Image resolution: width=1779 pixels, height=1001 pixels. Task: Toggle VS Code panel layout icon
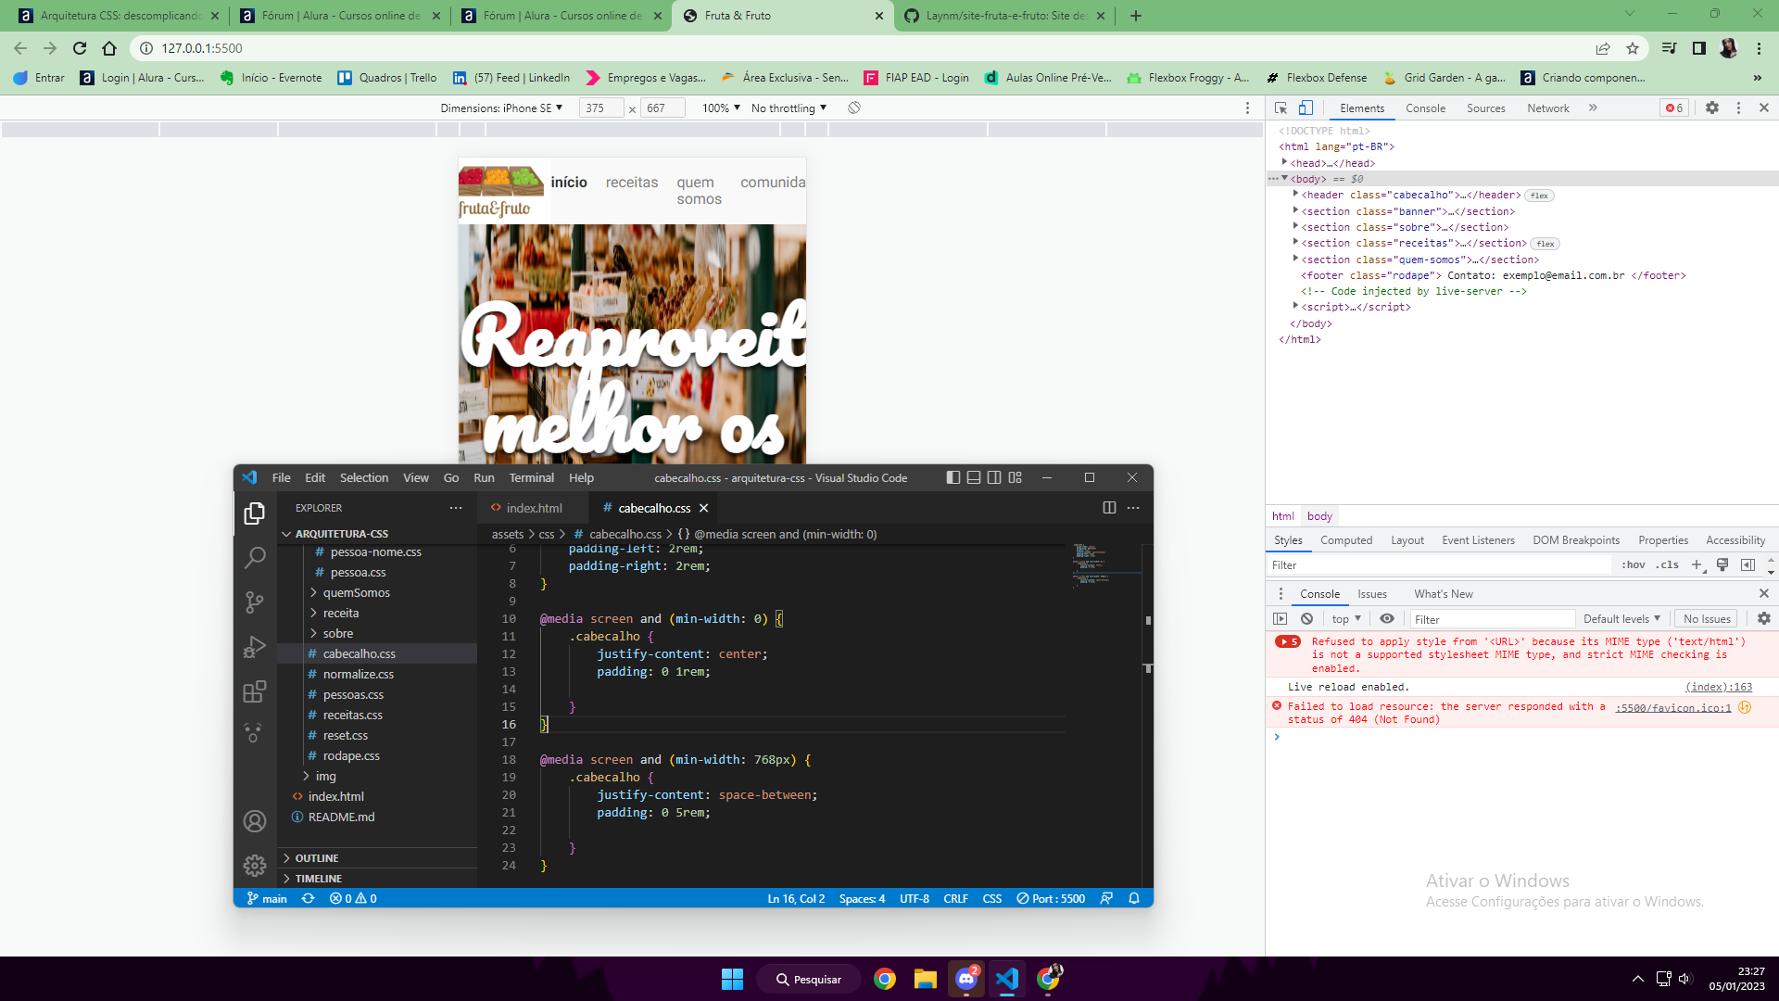click(x=974, y=477)
